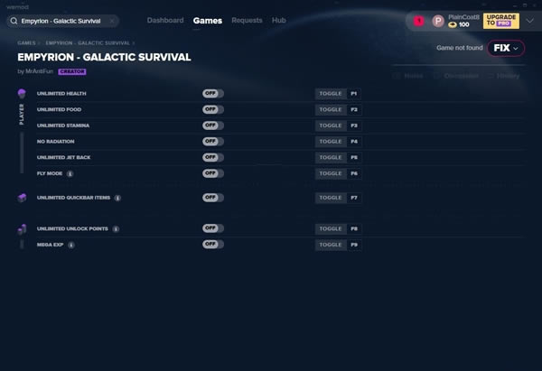Viewport: 542px width, 371px height.
Task: Click the PlainCoat8 profile avatar
Action: click(x=438, y=21)
